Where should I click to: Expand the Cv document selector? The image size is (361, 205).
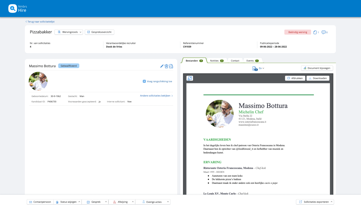click(261, 68)
